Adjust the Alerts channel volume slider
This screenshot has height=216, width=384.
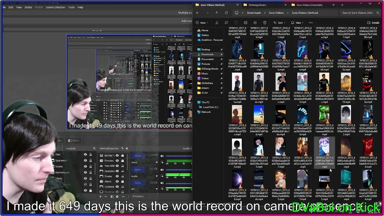(179, 156)
